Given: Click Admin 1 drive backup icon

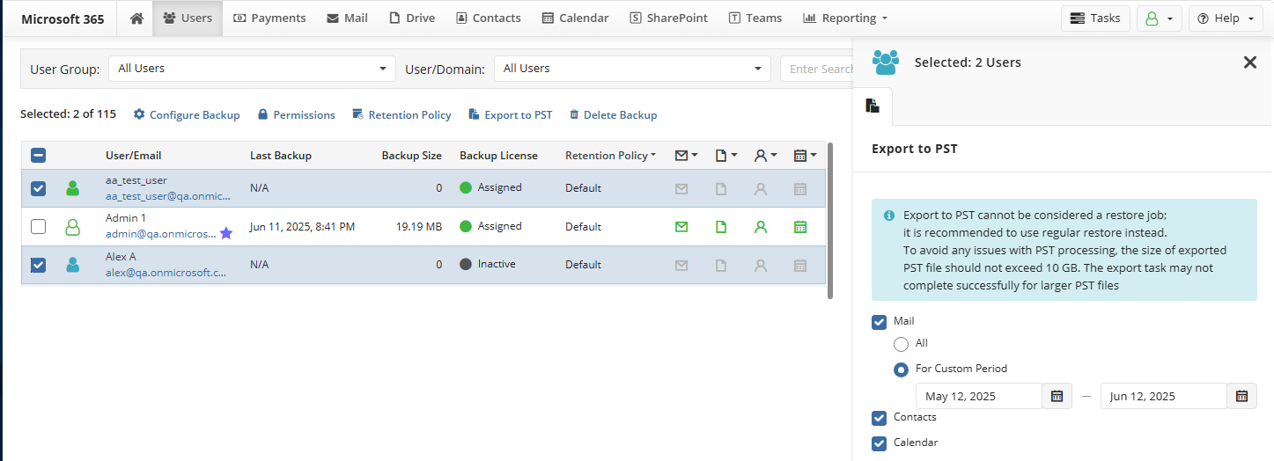Looking at the screenshot, I should [721, 227].
